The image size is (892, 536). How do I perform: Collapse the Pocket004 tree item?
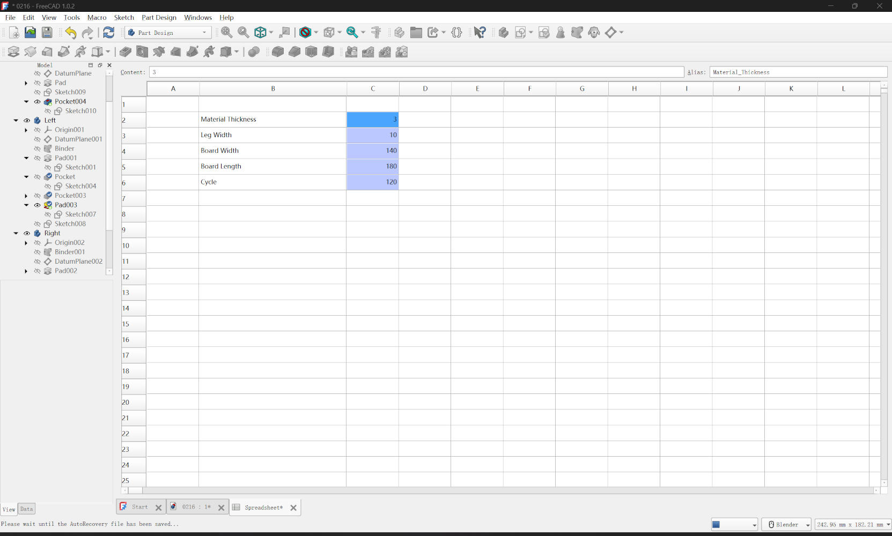pyautogui.click(x=26, y=102)
